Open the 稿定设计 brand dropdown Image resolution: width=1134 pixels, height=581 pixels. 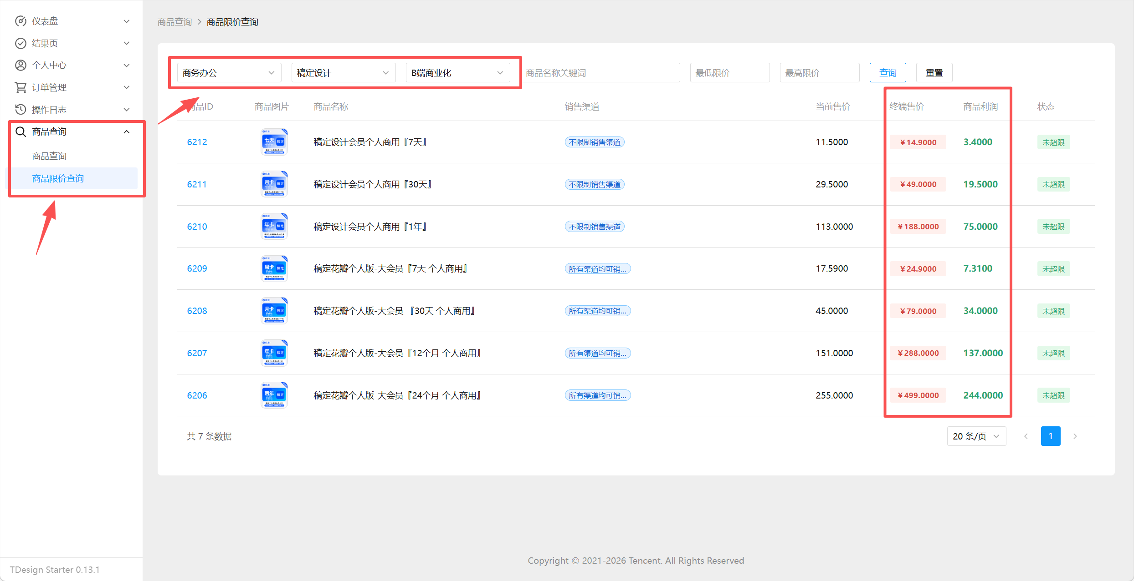tap(344, 73)
